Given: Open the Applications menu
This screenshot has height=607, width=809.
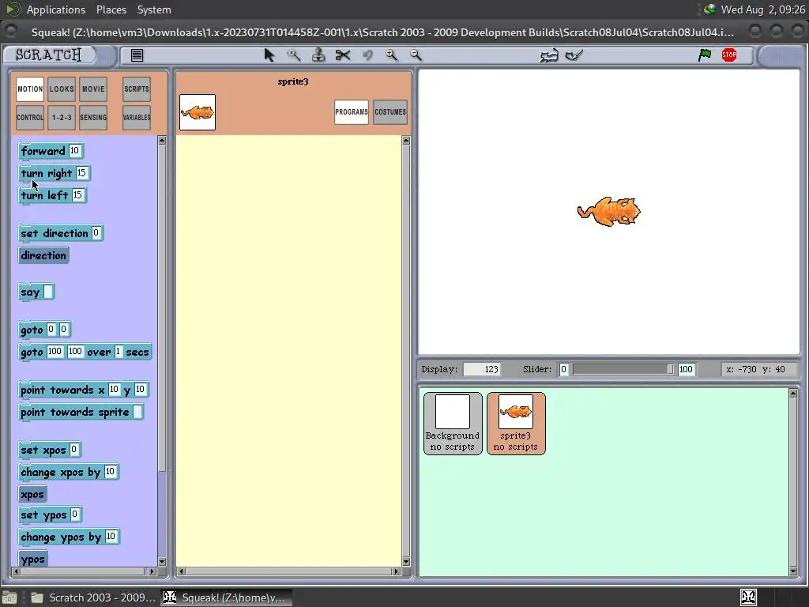Looking at the screenshot, I should [x=56, y=9].
